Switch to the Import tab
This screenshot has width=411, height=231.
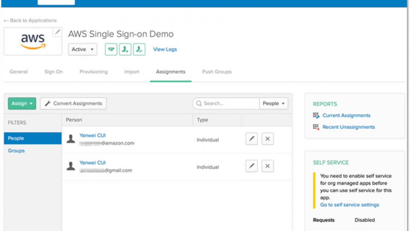[132, 72]
